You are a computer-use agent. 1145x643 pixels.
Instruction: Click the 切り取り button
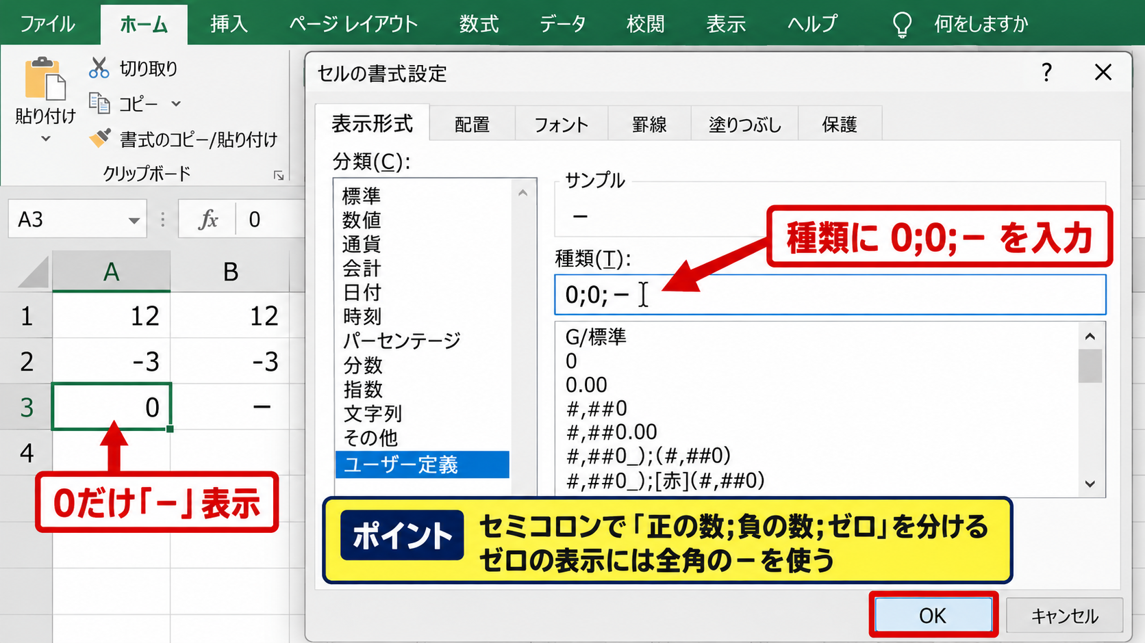pos(134,68)
